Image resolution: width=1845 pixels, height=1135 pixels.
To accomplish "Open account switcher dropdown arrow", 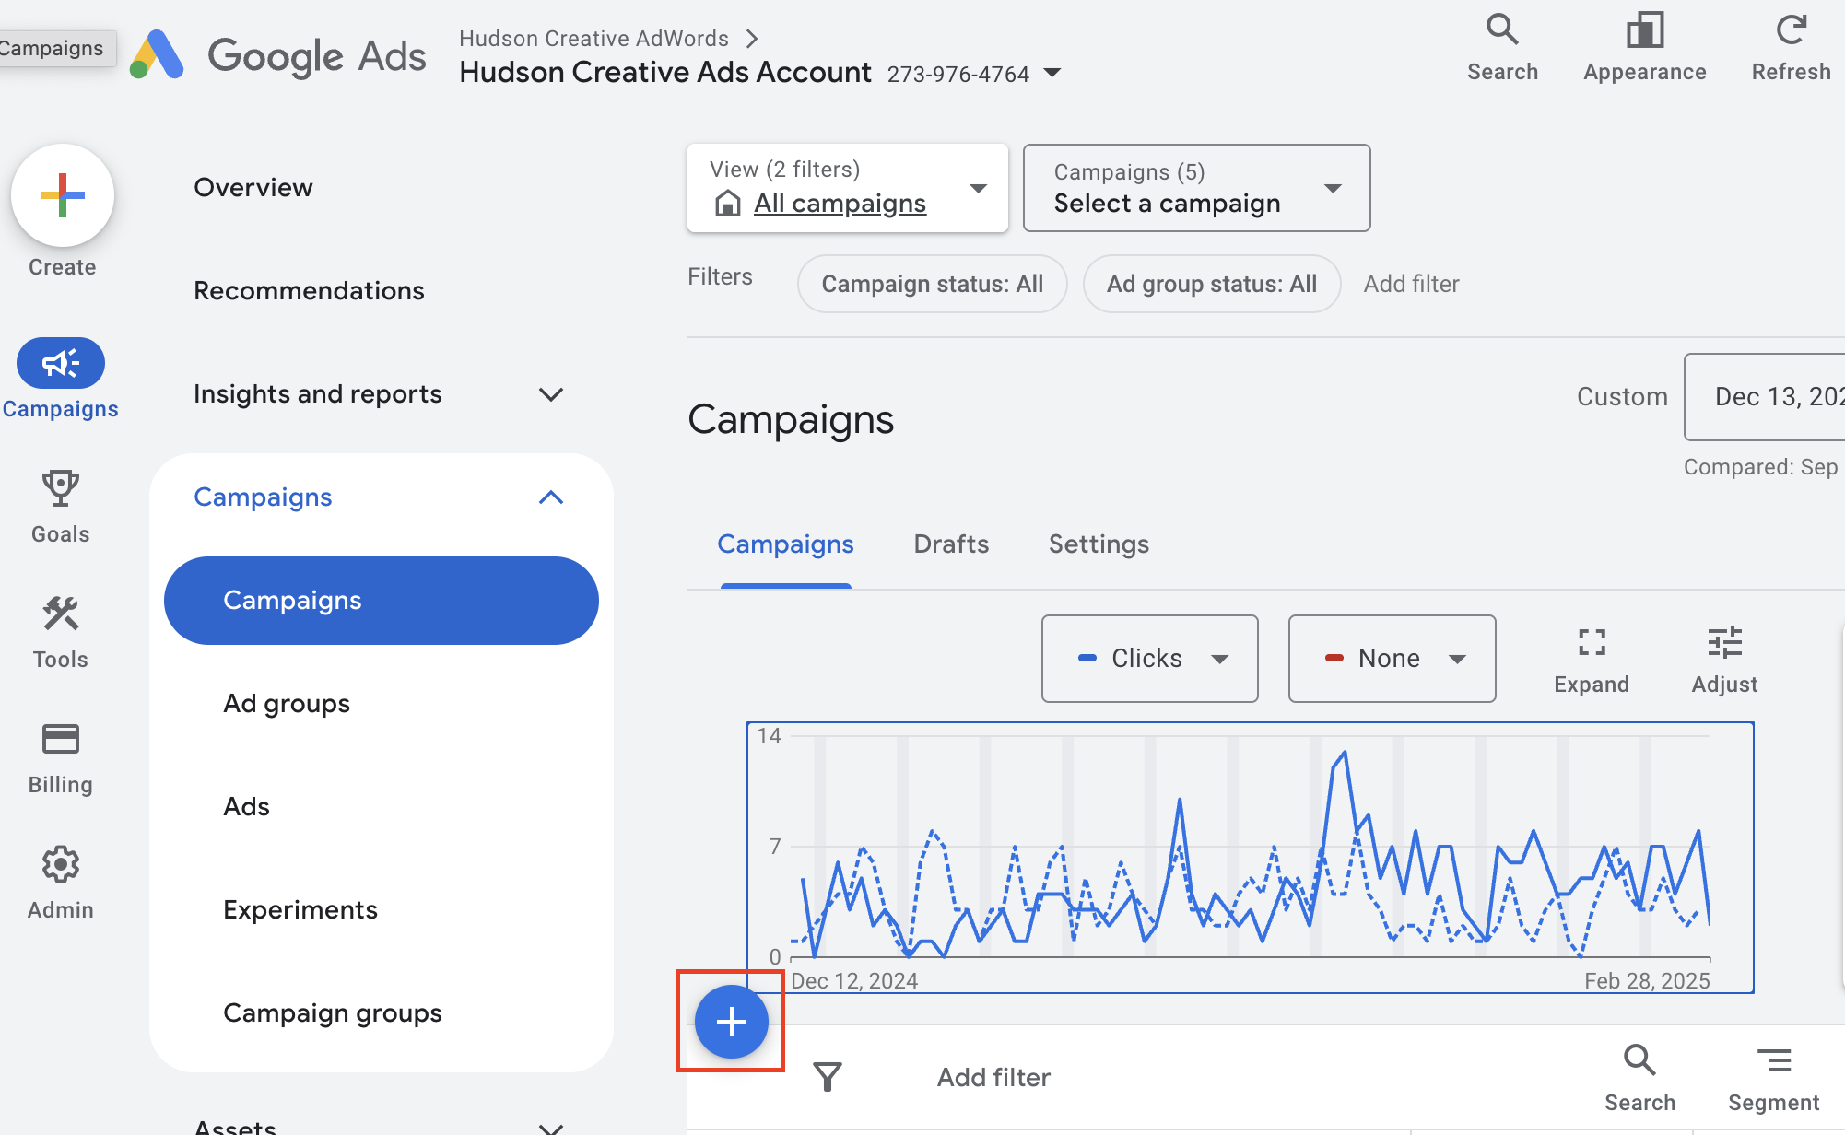I will [1052, 73].
